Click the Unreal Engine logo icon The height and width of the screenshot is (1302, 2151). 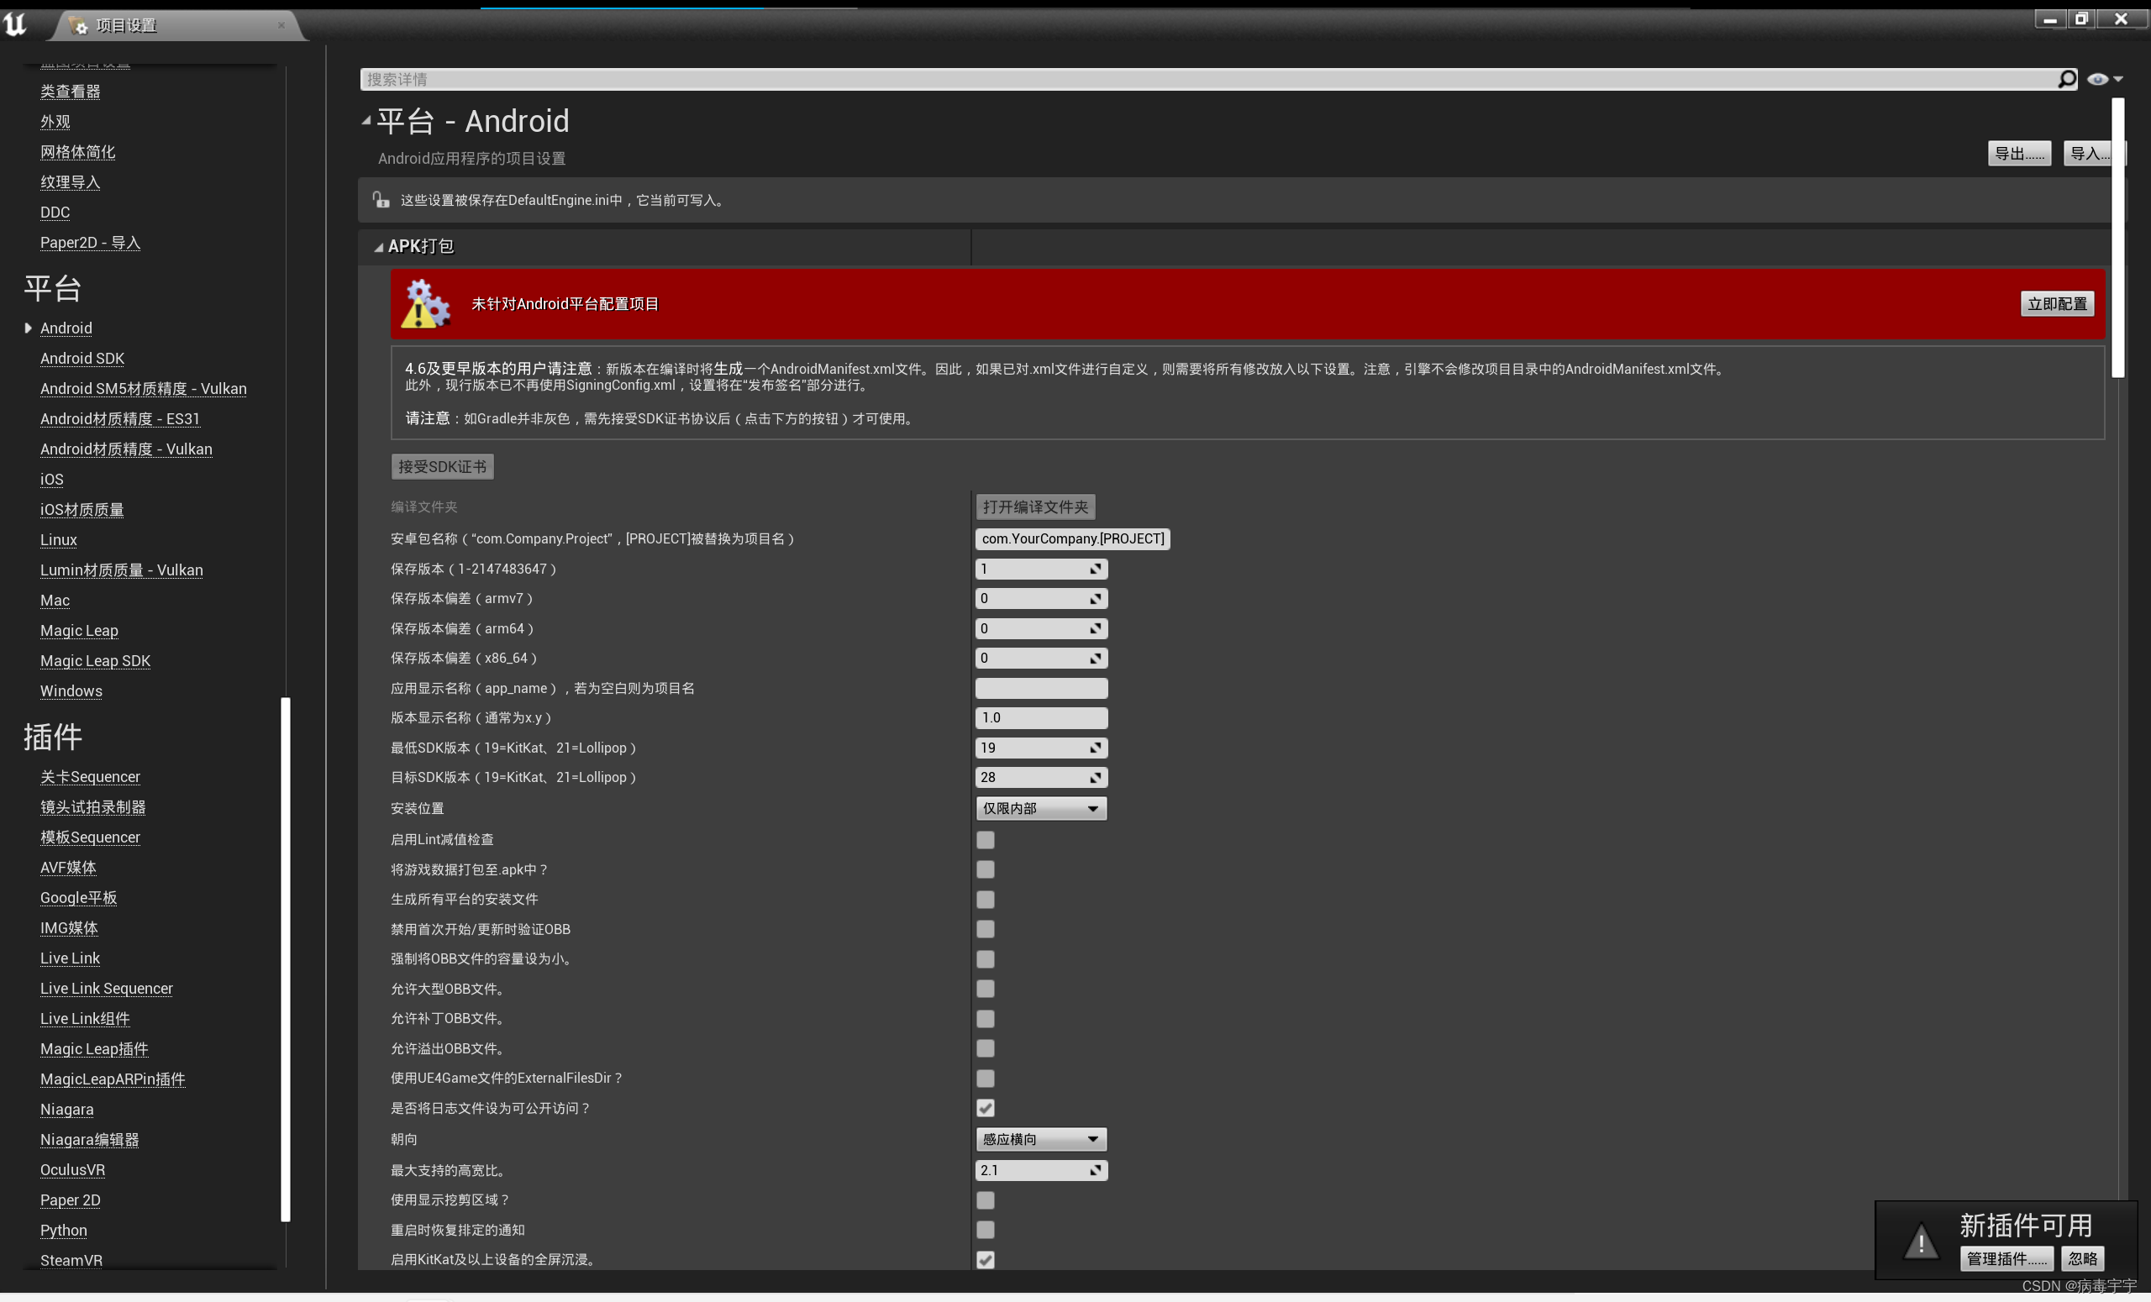16,24
